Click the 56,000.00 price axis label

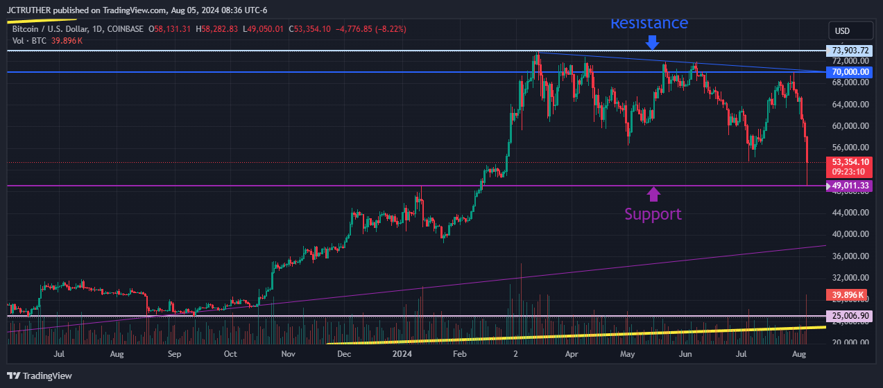pos(850,148)
